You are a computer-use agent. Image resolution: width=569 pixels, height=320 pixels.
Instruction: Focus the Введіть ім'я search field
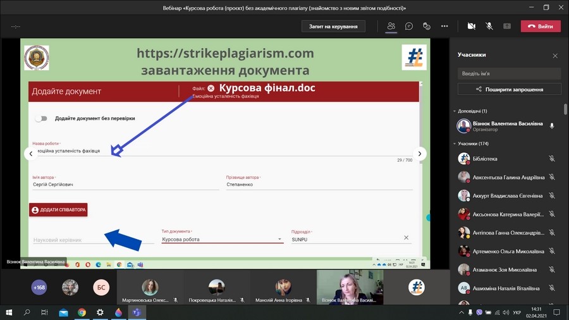pos(509,73)
